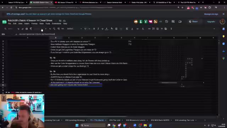Open version history clock icon

coord(166,22)
